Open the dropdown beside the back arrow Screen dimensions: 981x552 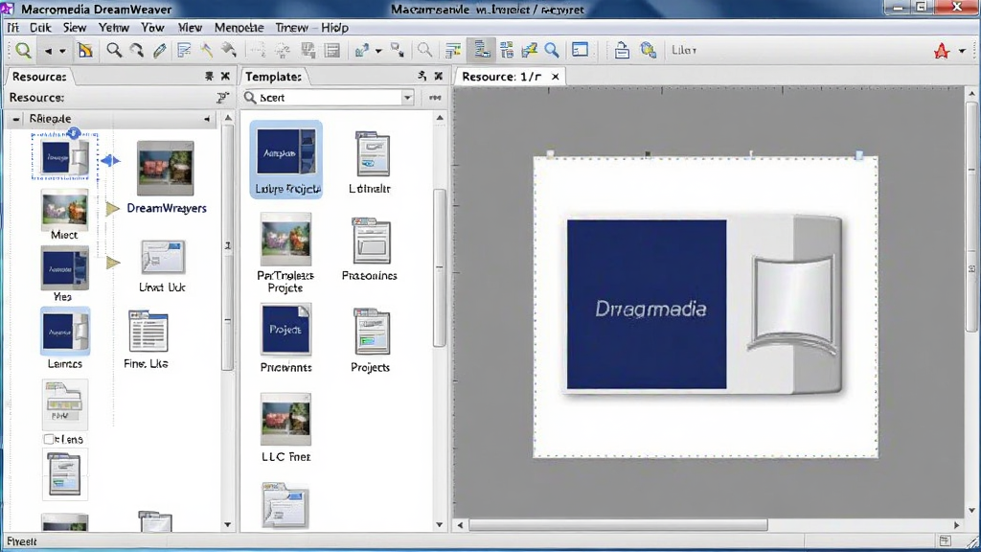62,52
